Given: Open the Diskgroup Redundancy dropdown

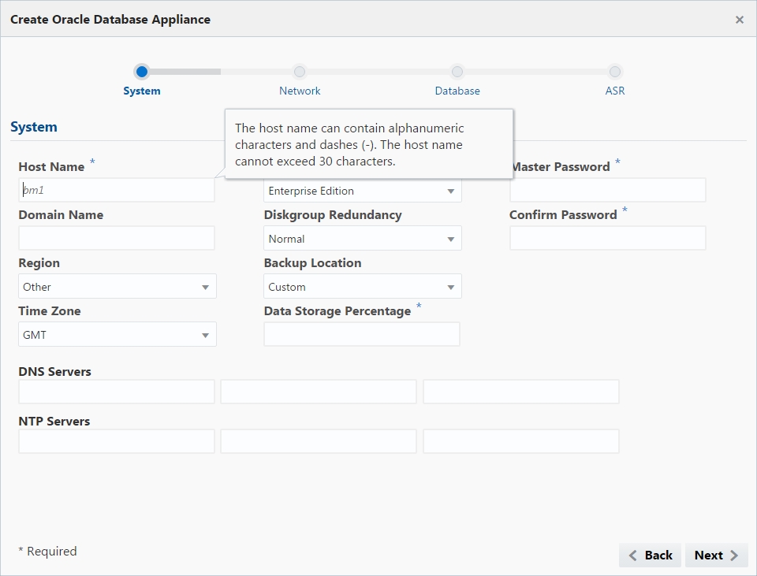Looking at the screenshot, I should [363, 238].
